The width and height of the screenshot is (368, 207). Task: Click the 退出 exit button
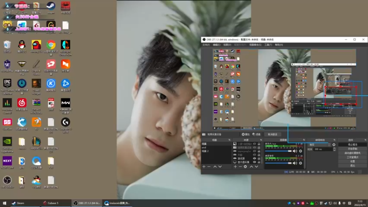click(x=352, y=166)
